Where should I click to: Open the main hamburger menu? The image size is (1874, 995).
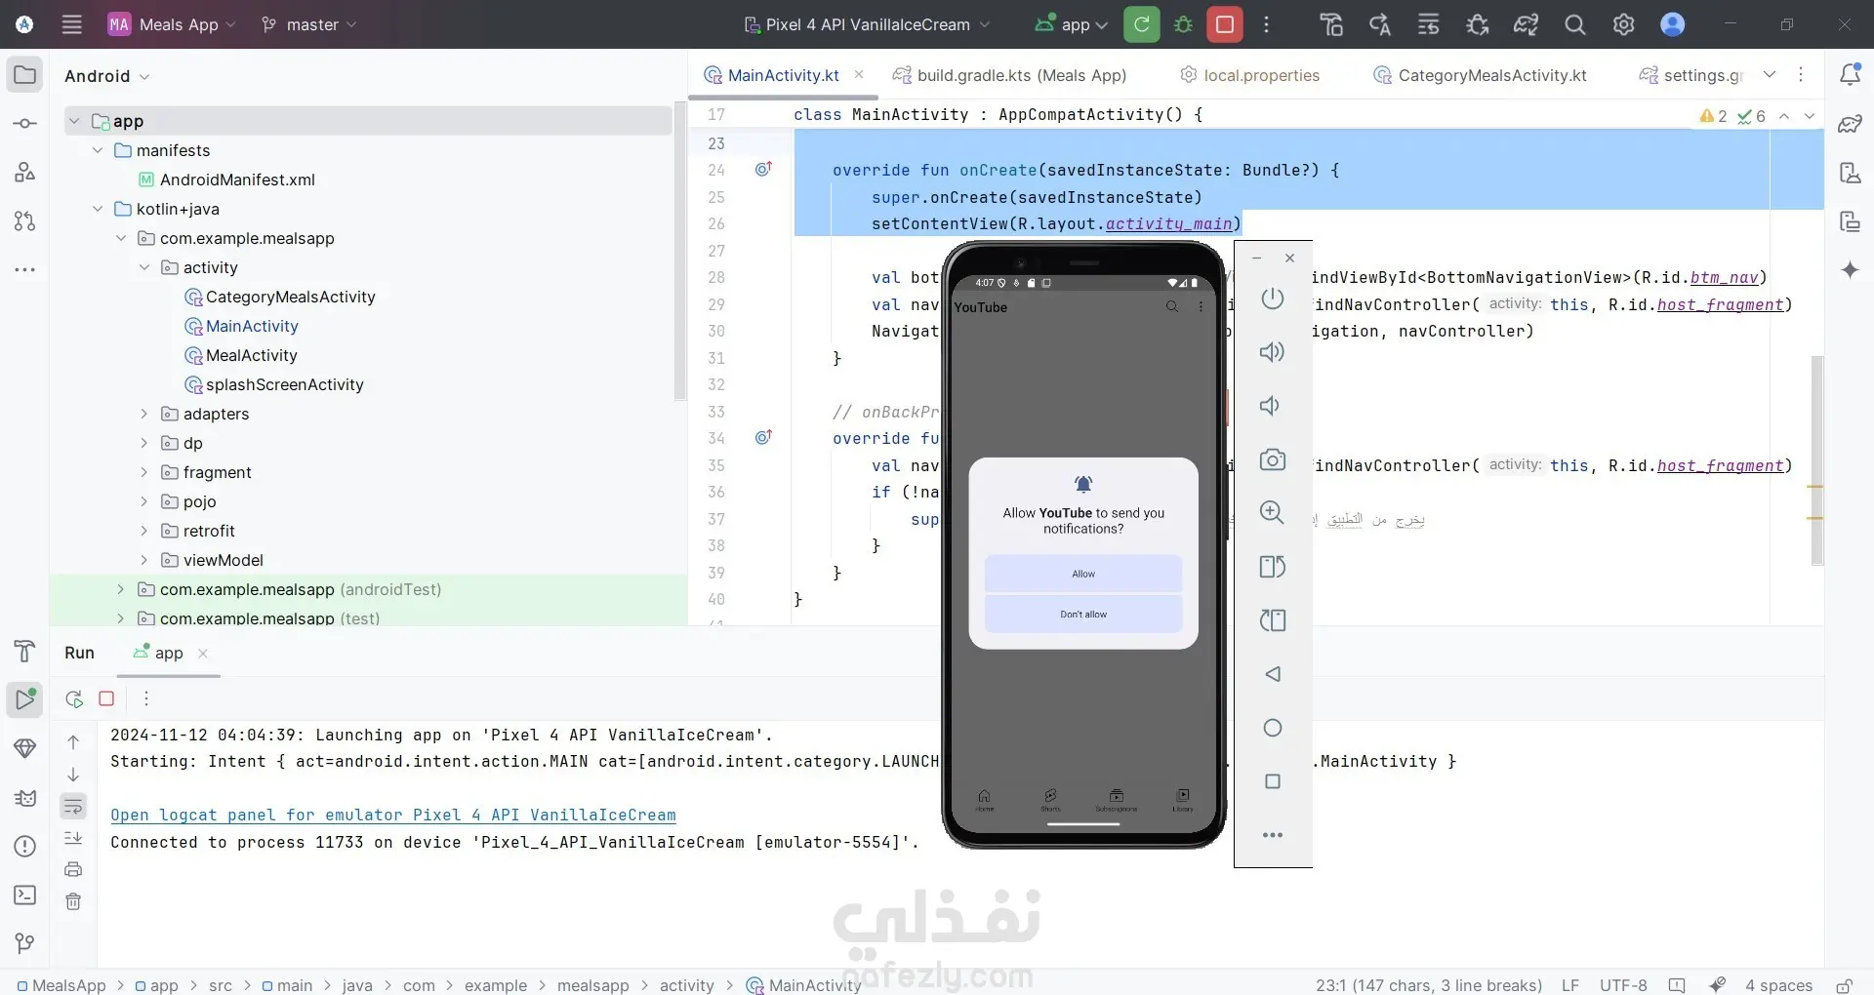[x=71, y=24]
